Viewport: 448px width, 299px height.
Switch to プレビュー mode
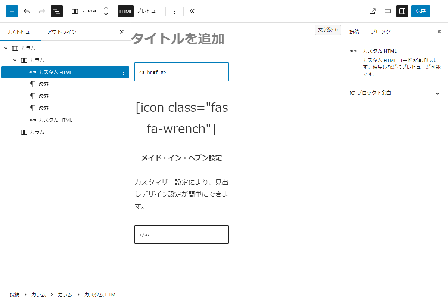(x=148, y=11)
